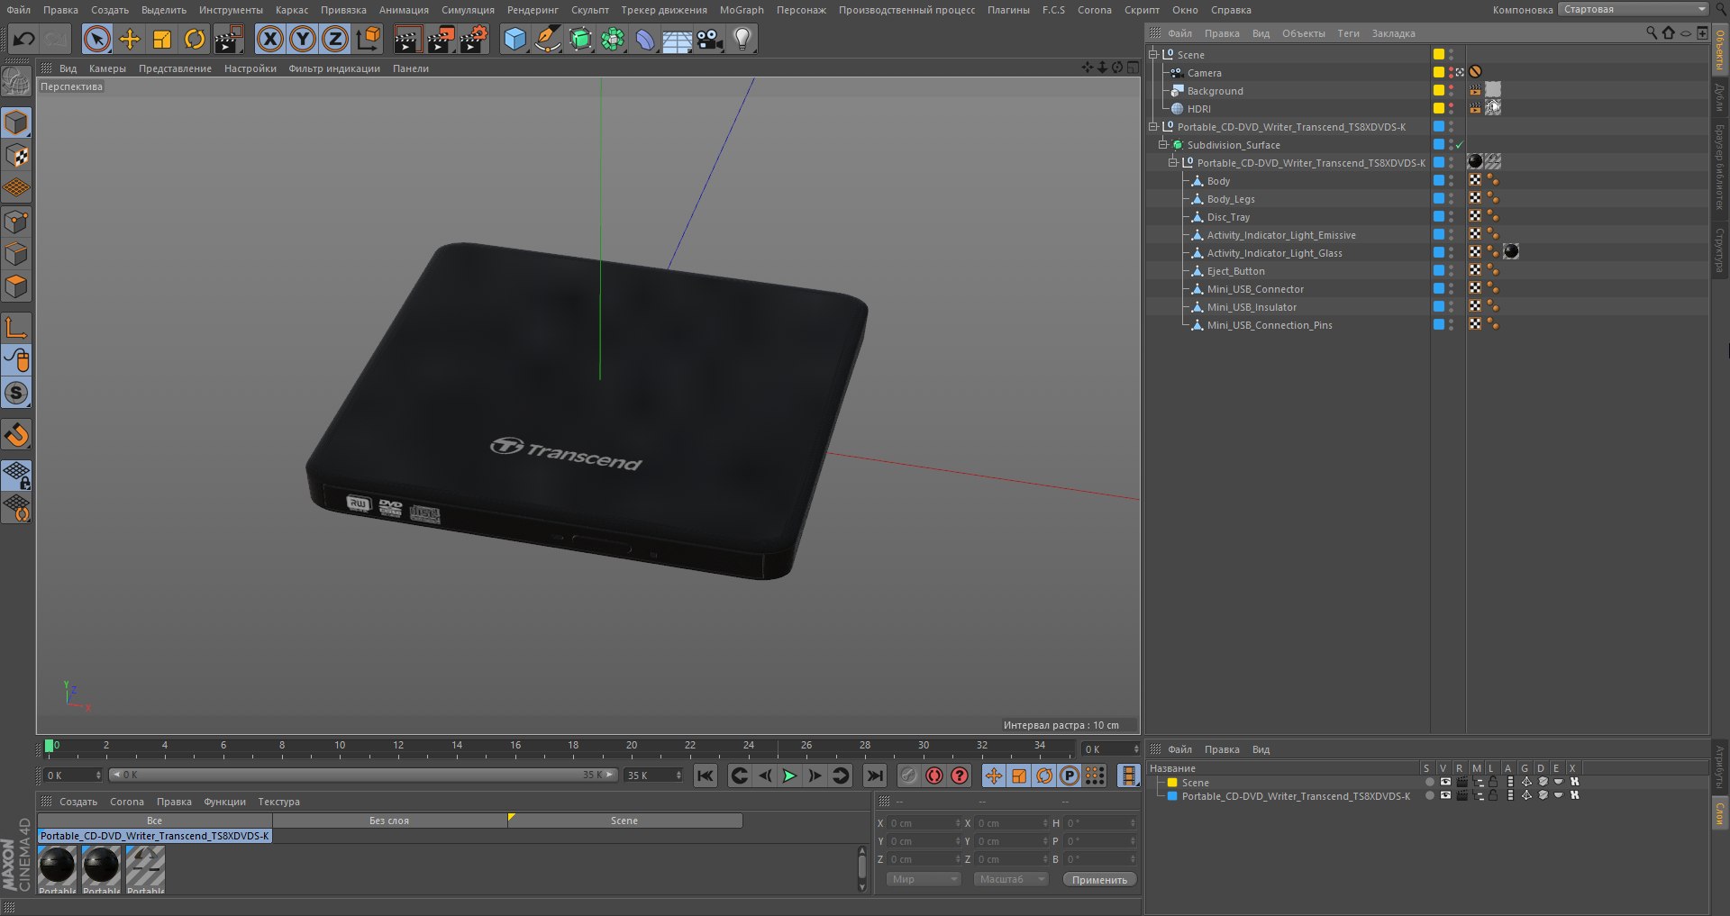Select the Scale tool
The image size is (1730, 916).
tap(162, 39)
